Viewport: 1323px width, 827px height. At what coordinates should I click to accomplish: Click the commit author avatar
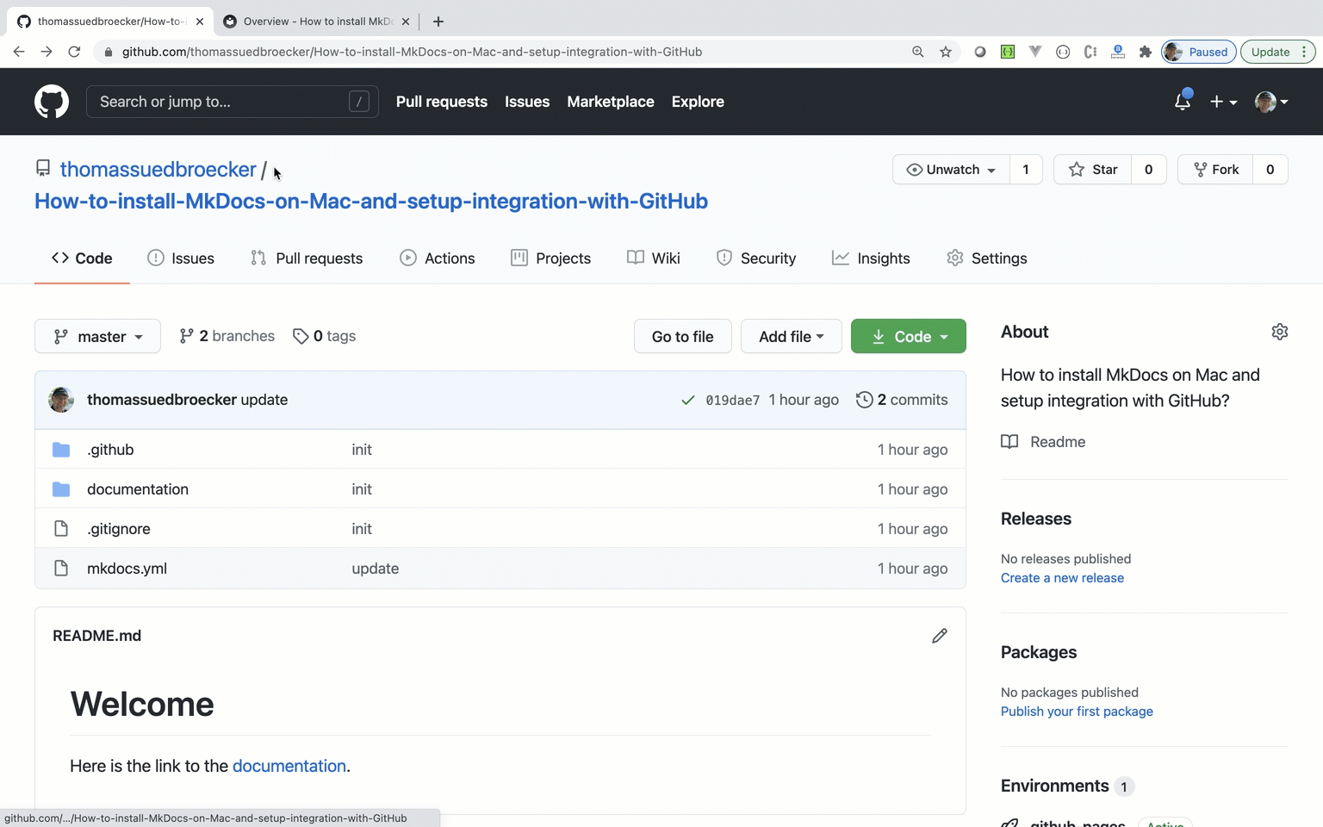coord(61,400)
